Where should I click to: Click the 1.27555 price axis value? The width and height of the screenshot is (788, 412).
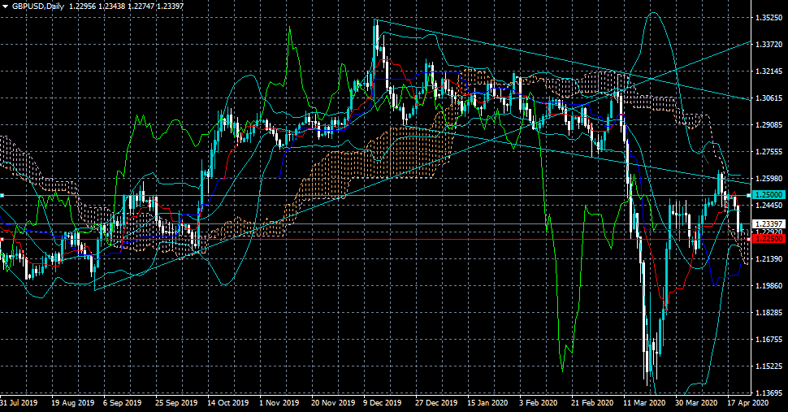[x=769, y=152]
